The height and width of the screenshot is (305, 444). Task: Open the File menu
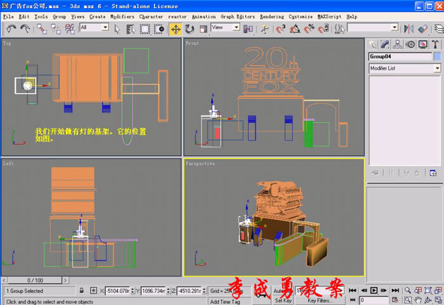tap(8, 16)
